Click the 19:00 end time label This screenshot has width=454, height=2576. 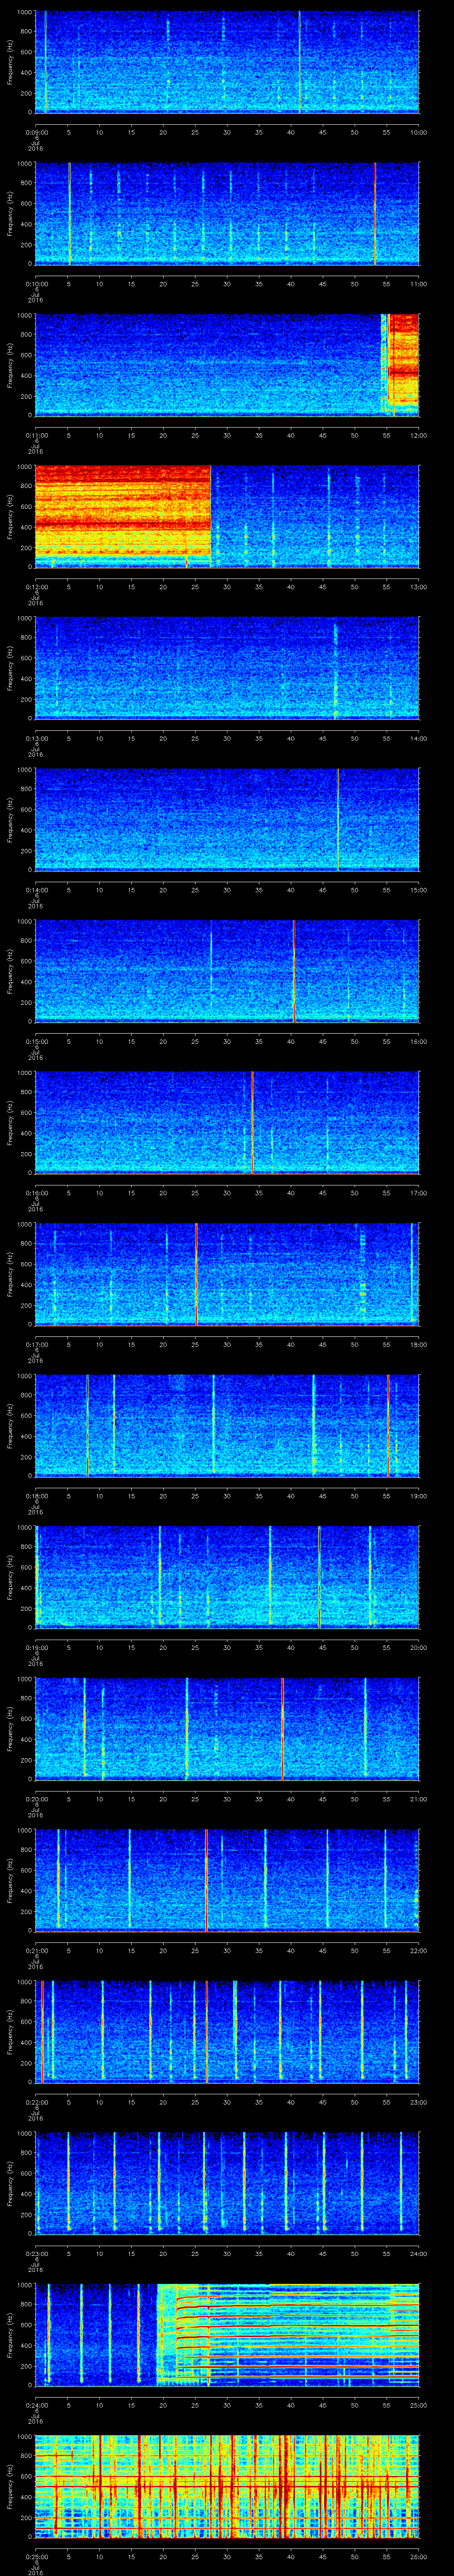tap(419, 1496)
